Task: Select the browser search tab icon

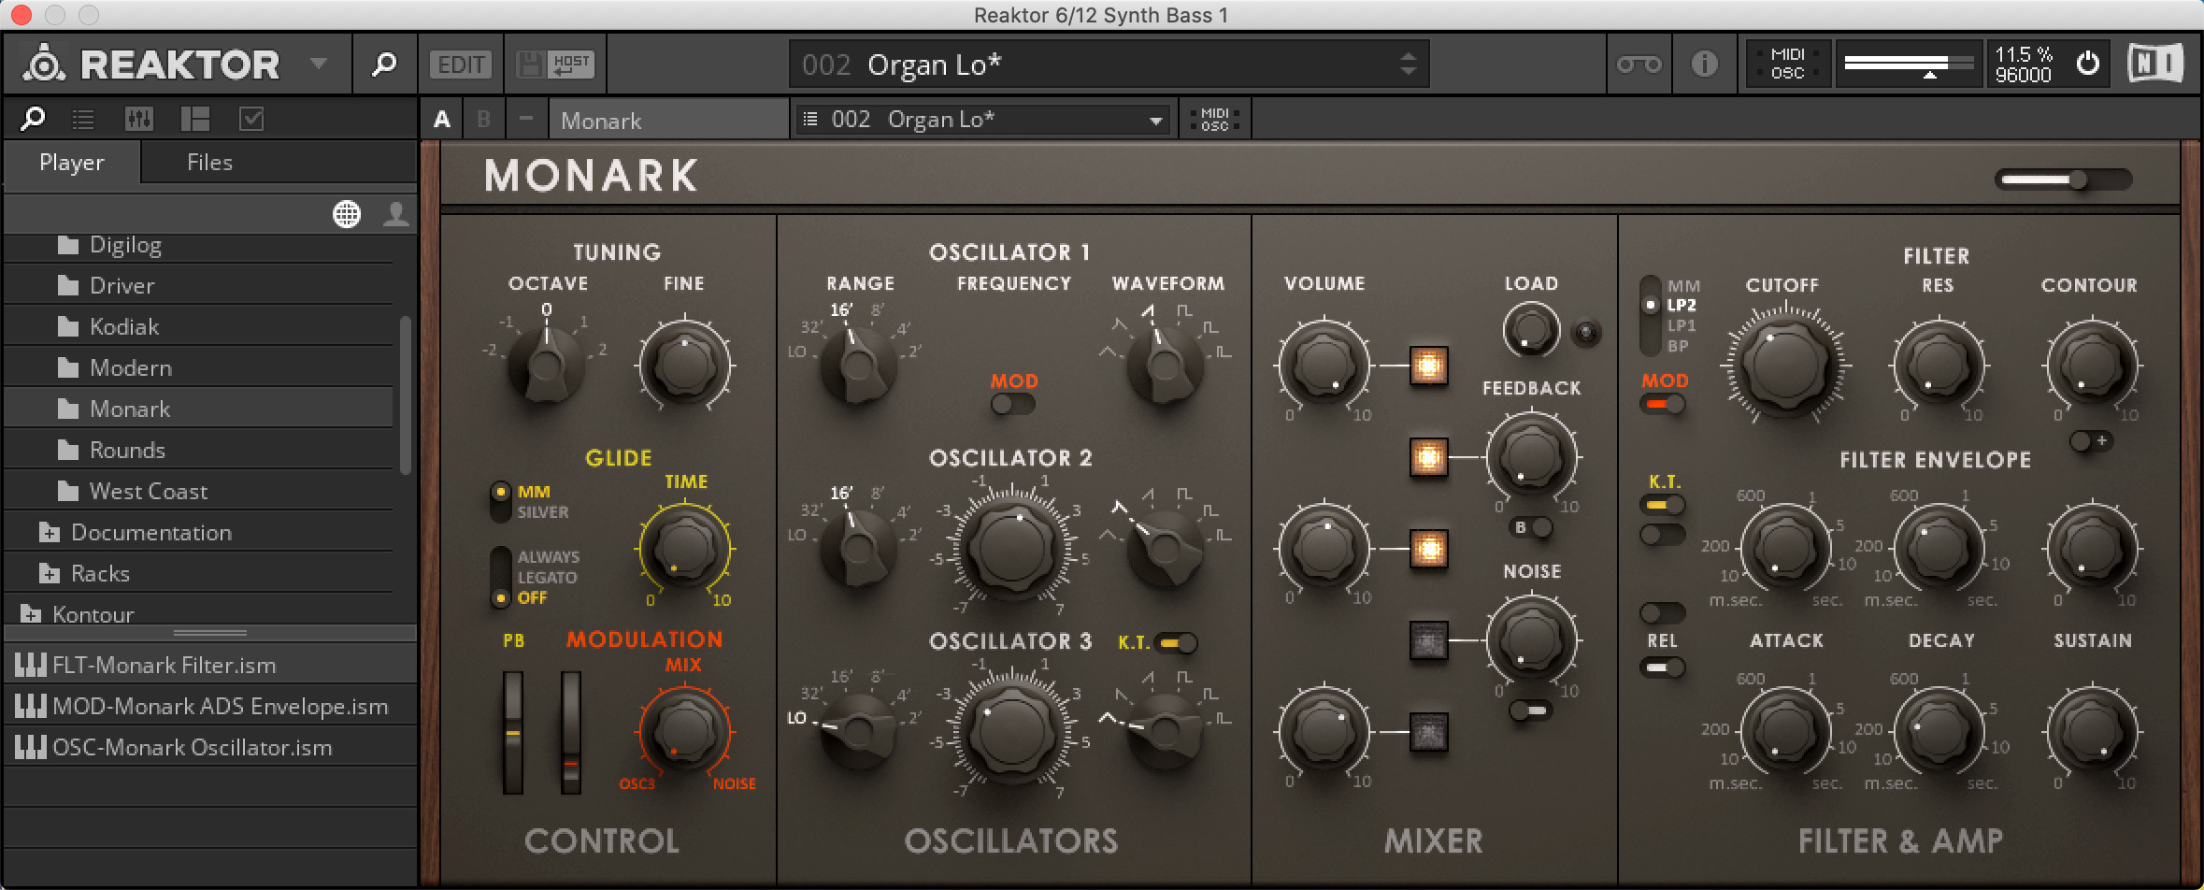Action: click(33, 119)
